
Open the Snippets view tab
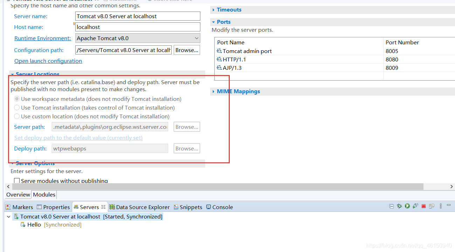[x=188, y=207]
